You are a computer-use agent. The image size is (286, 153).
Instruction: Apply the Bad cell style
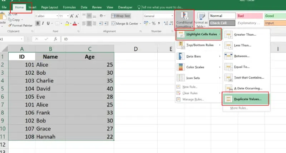(x=250, y=16)
